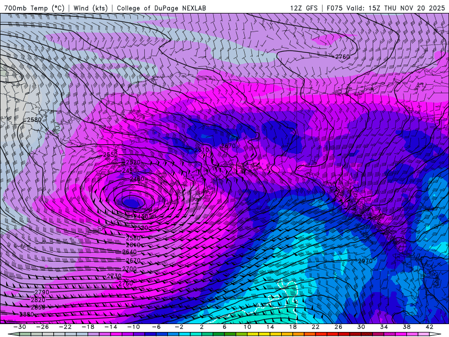The height and width of the screenshot is (337, 449).
Task: Click the 2880 height contour label
Action: (26, 315)
